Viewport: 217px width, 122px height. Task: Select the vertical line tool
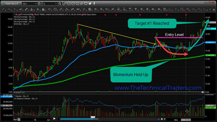click(15, 9)
